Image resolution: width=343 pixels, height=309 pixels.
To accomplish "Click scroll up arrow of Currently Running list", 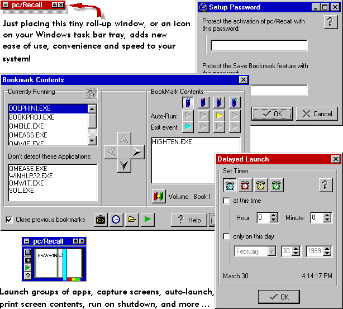I will point(92,109).
